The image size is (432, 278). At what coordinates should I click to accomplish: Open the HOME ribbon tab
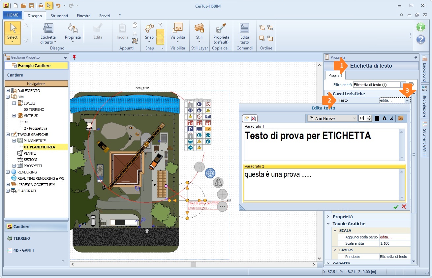pyautogui.click(x=13, y=15)
